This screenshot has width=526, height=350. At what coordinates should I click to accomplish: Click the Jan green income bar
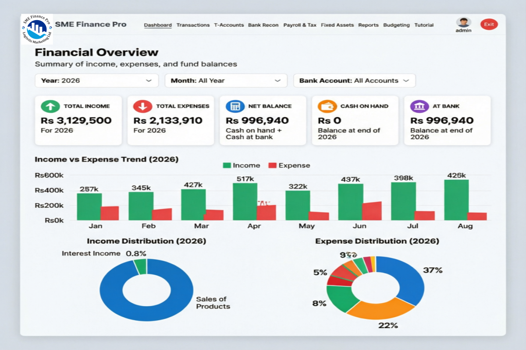[89, 206]
